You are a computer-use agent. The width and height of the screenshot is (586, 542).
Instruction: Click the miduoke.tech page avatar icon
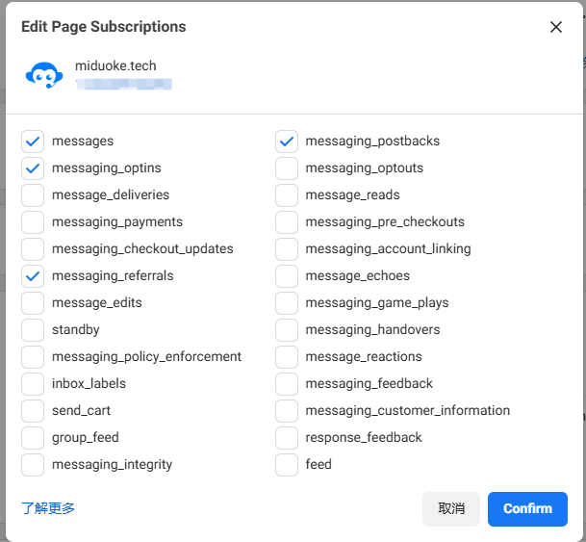43,75
